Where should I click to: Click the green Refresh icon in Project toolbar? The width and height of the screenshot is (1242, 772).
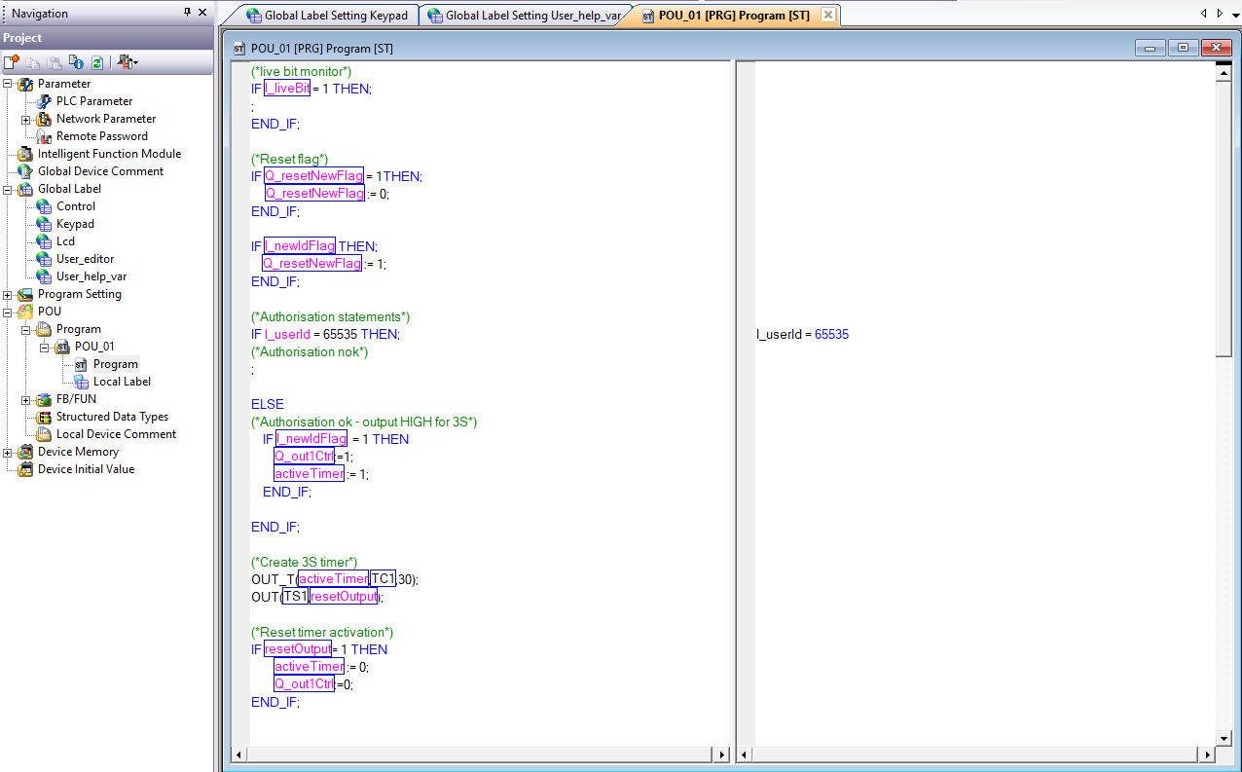[x=97, y=62]
